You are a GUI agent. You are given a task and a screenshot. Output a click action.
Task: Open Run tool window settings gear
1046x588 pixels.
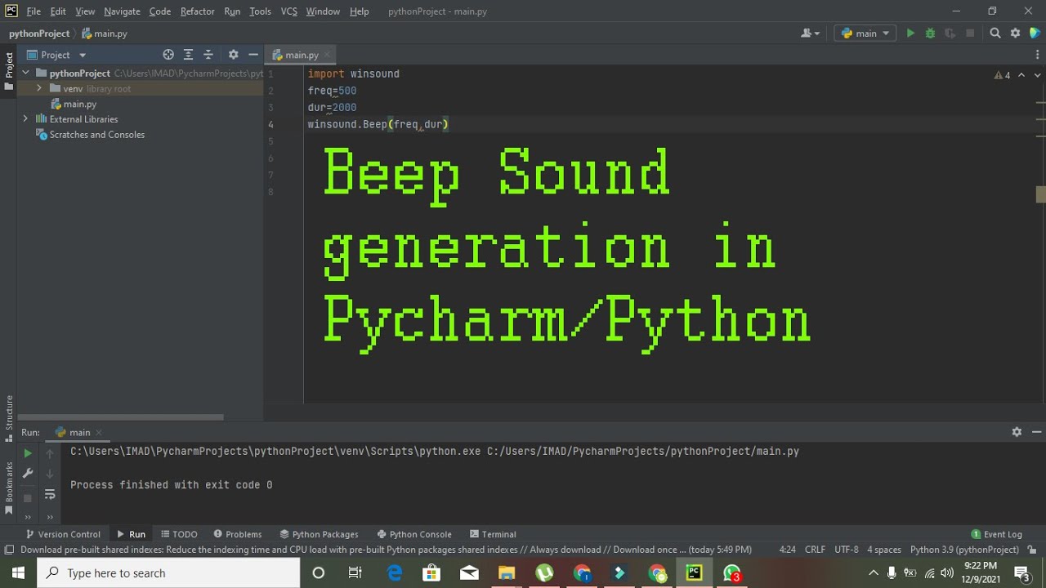[1017, 432]
